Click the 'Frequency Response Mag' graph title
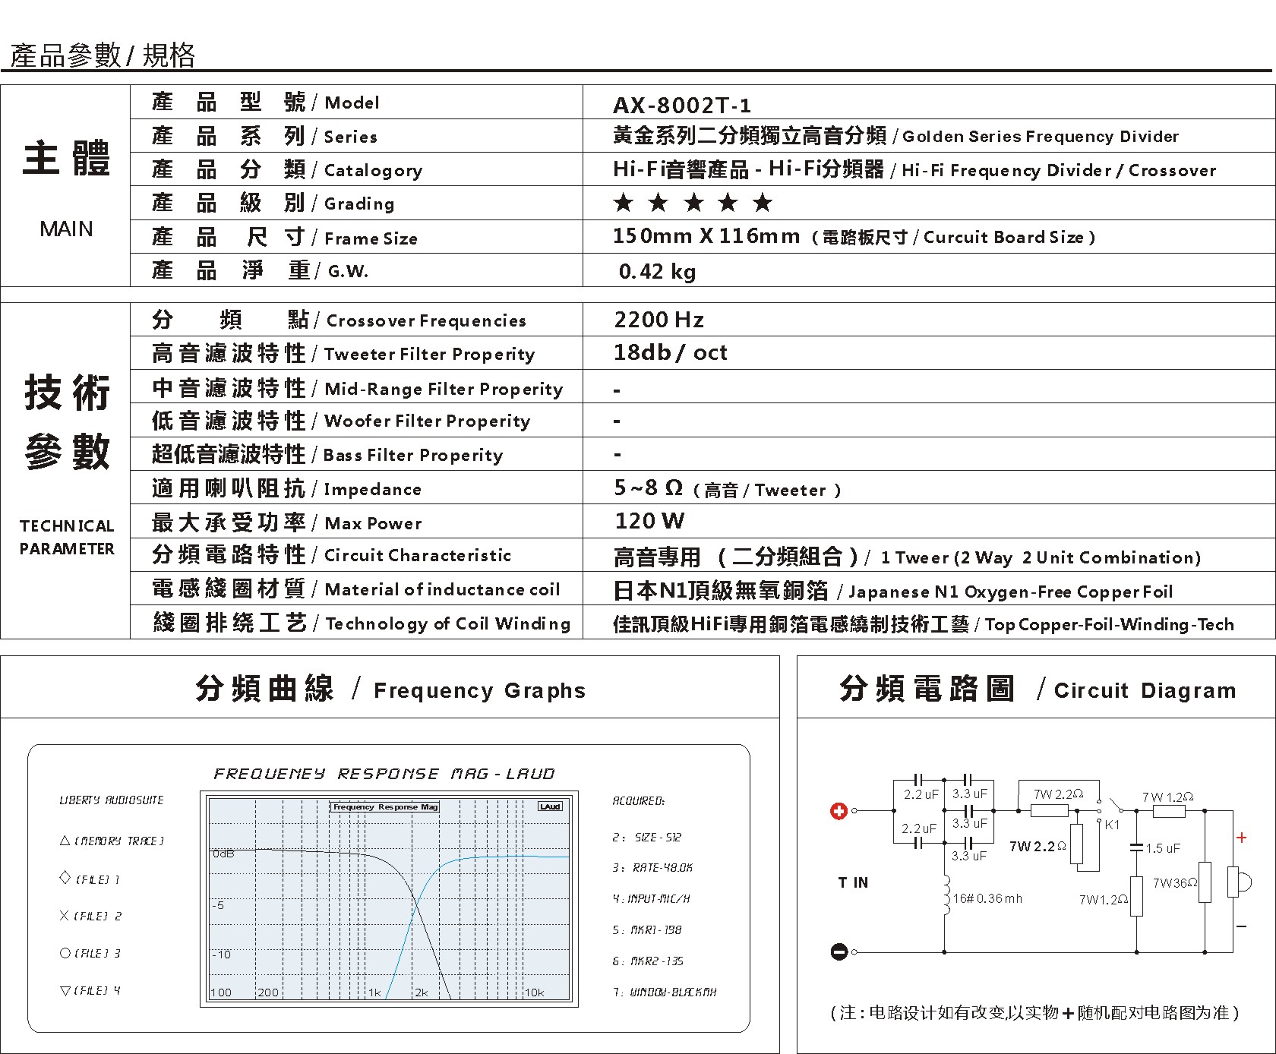This screenshot has height=1054, width=1276. pos(385,806)
